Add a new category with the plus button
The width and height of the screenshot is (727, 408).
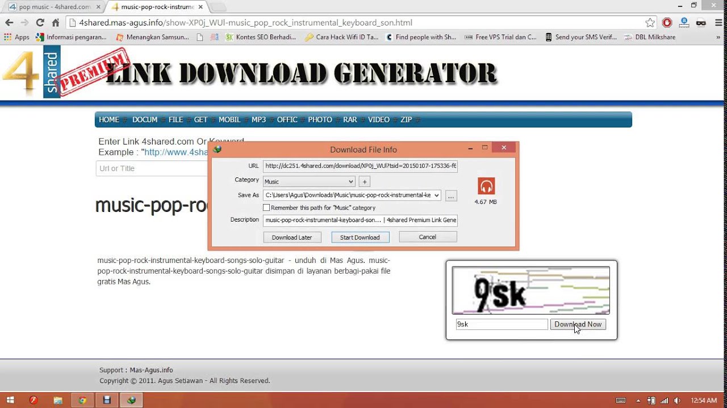(365, 181)
